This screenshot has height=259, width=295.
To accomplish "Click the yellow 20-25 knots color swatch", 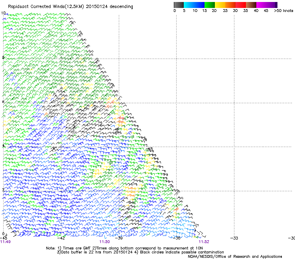I will coord(220,5).
